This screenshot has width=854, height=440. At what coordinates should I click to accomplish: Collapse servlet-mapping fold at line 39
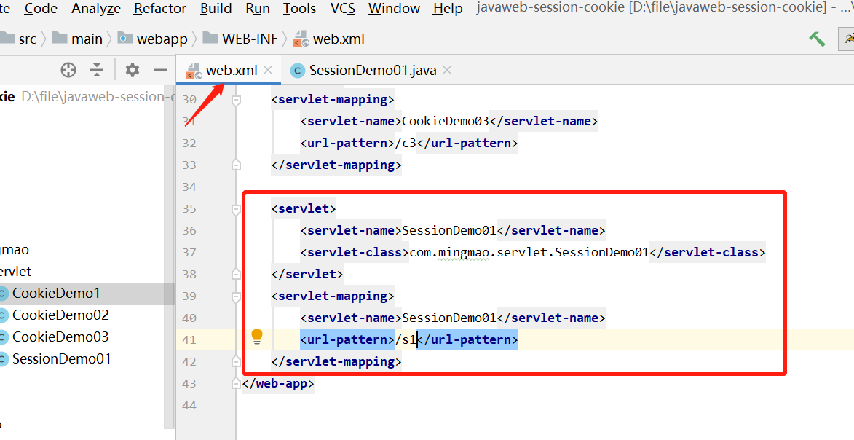(236, 296)
